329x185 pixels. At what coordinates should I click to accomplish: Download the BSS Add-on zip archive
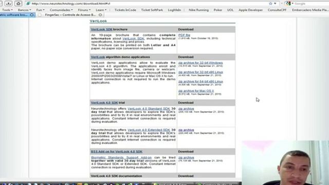pyautogui.click(x=186, y=158)
